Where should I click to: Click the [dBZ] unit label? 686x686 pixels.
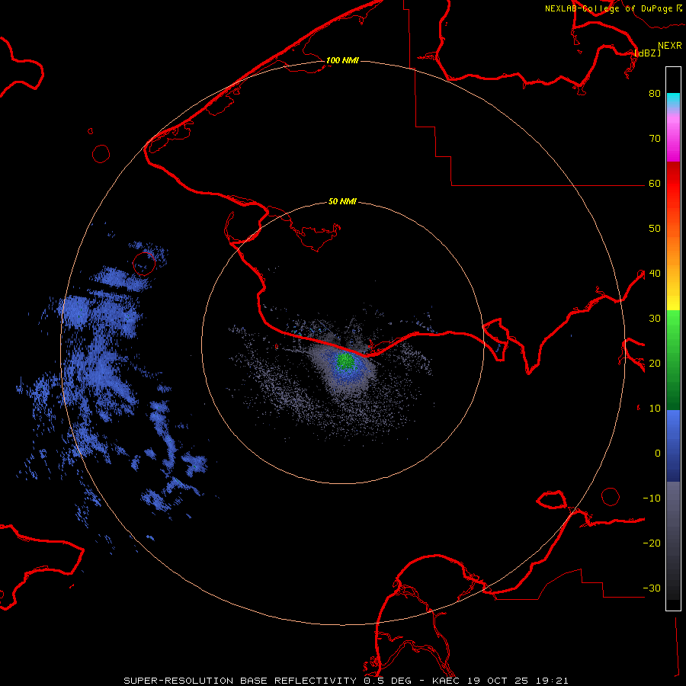coord(647,53)
